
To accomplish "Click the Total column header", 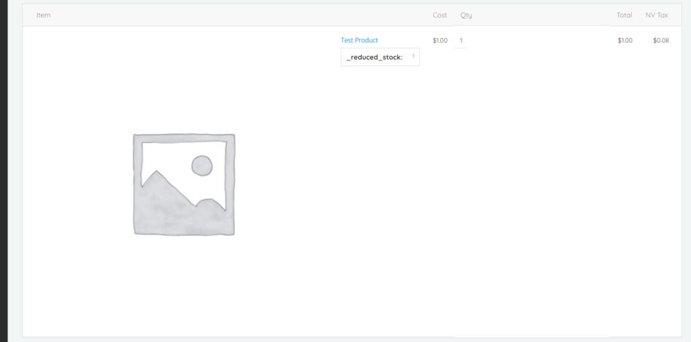I will (x=624, y=15).
